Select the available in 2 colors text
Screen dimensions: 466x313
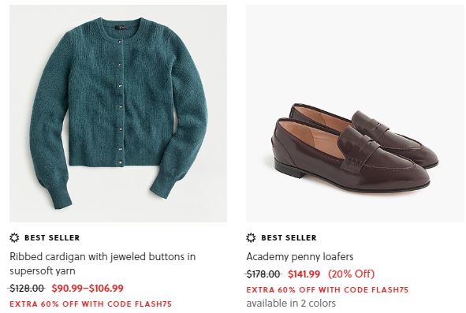291,304
